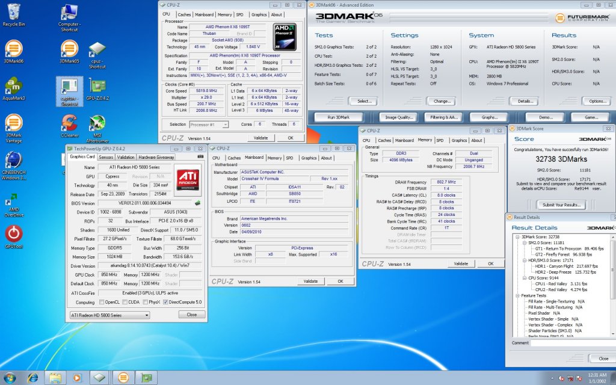616x385 pixels.
Task: Click the screenshot camera icon in GPU-Z
Action: click(x=200, y=157)
